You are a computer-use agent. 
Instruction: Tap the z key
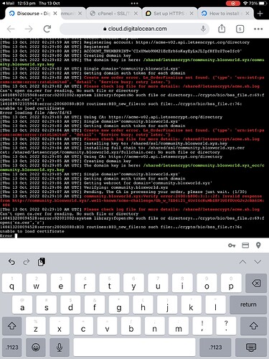point(36,326)
